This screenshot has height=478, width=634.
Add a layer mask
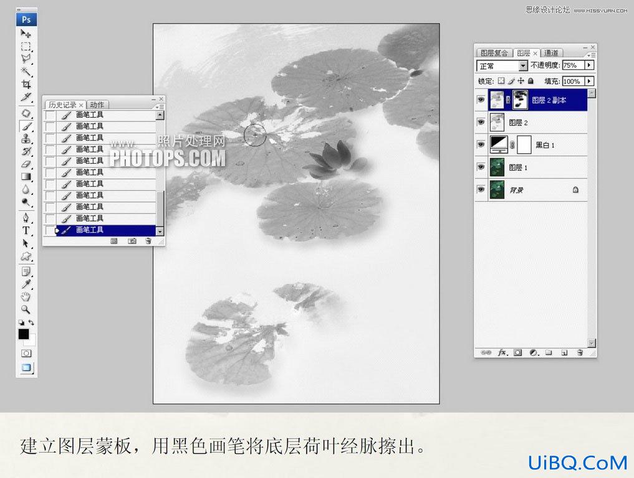click(517, 352)
